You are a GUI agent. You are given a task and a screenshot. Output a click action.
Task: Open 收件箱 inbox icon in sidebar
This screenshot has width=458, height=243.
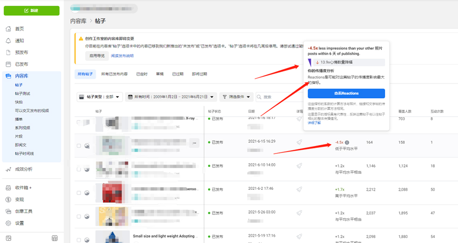tap(8, 188)
